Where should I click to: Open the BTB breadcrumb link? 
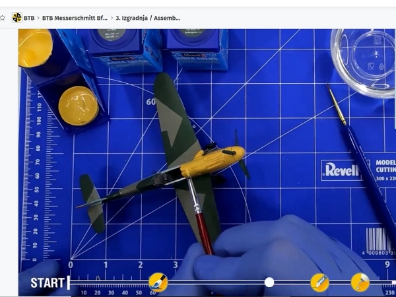click(29, 18)
